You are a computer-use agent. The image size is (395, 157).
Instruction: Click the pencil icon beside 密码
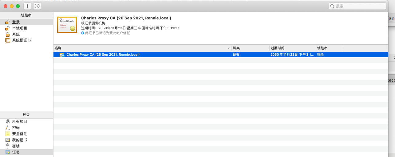(x=8, y=127)
